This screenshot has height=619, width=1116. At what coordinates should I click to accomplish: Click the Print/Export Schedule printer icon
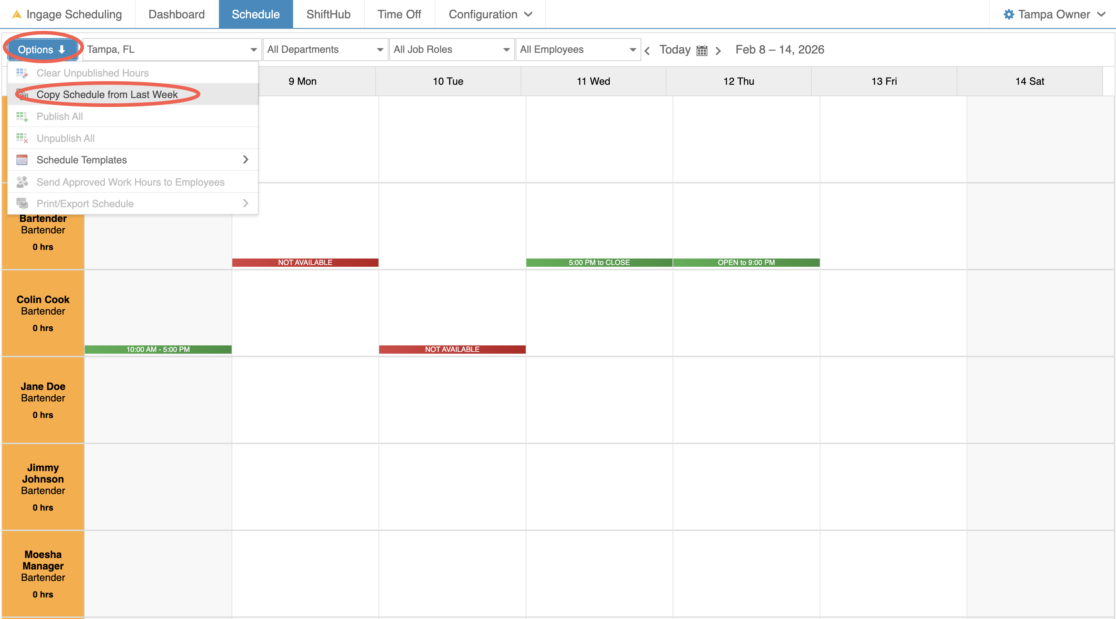click(x=22, y=203)
